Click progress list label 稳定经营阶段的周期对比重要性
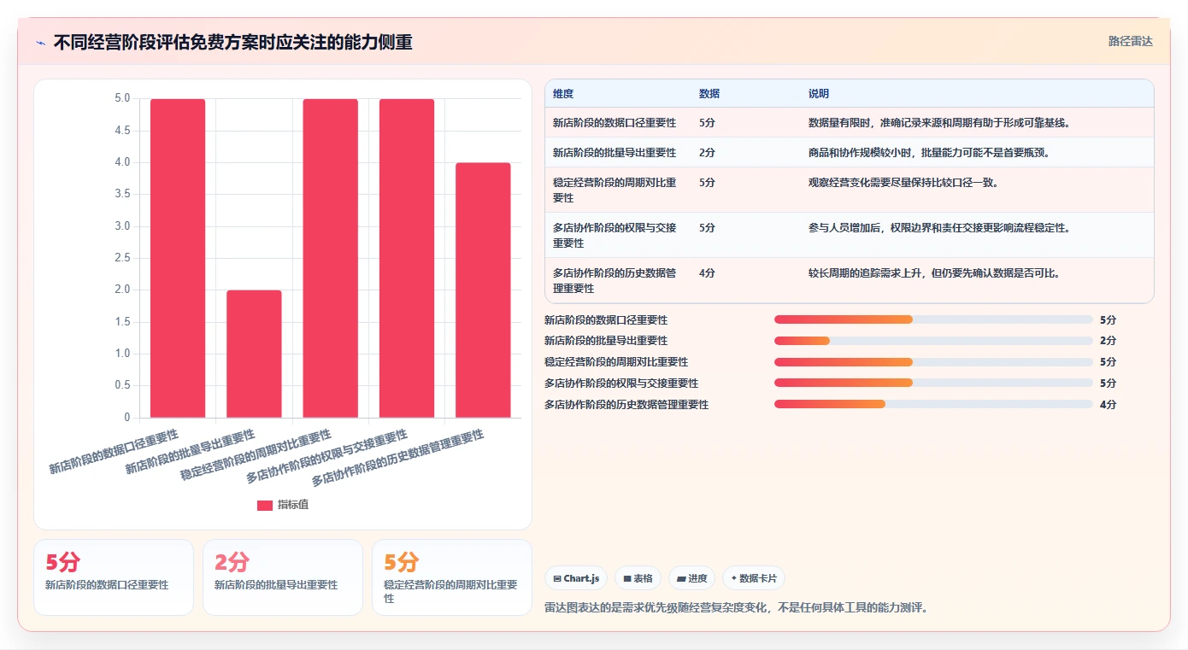This screenshot has height=650, width=1188. pyautogui.click(x=616, y=362)
